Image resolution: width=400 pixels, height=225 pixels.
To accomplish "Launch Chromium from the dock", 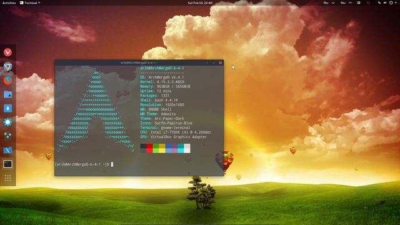I will coord(7,67).
